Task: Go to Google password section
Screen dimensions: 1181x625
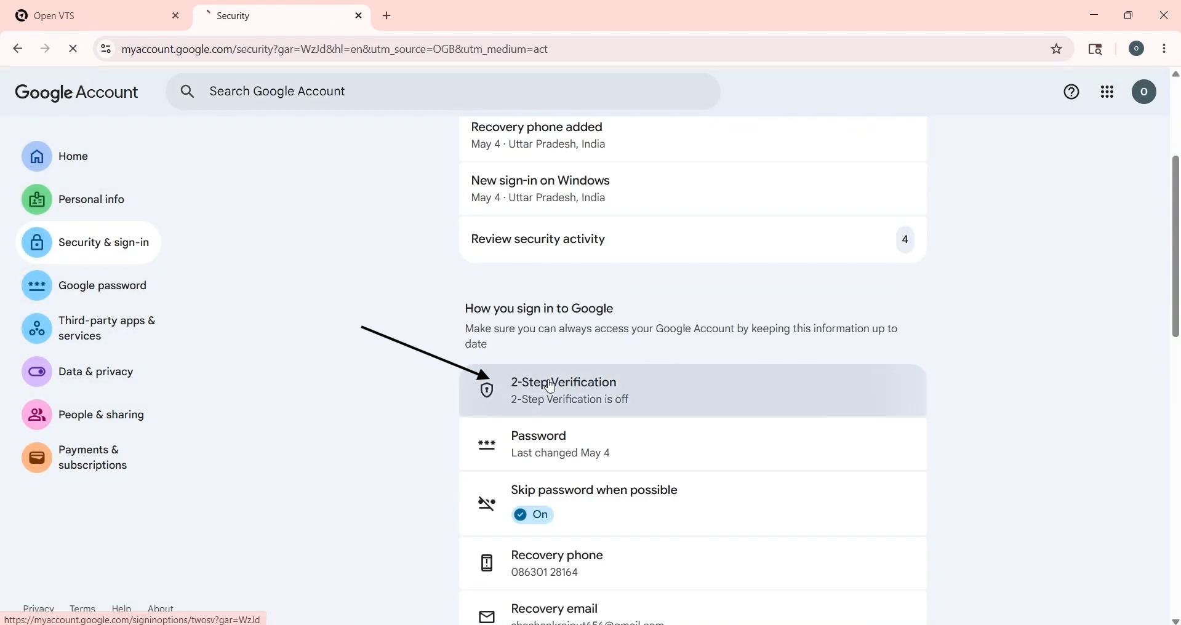Action: [103, 285]
